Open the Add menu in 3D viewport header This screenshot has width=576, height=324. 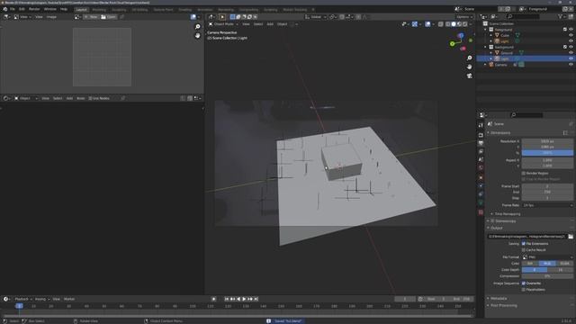[x=270, y=24]
